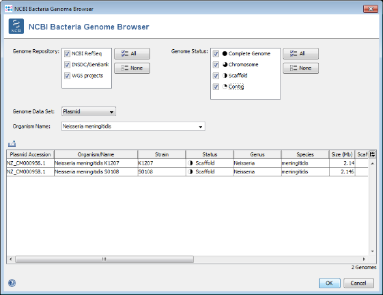383x295 pixels.
Task: Click cell Neisseria meningitidis K1207
Action: coord(96,163)
